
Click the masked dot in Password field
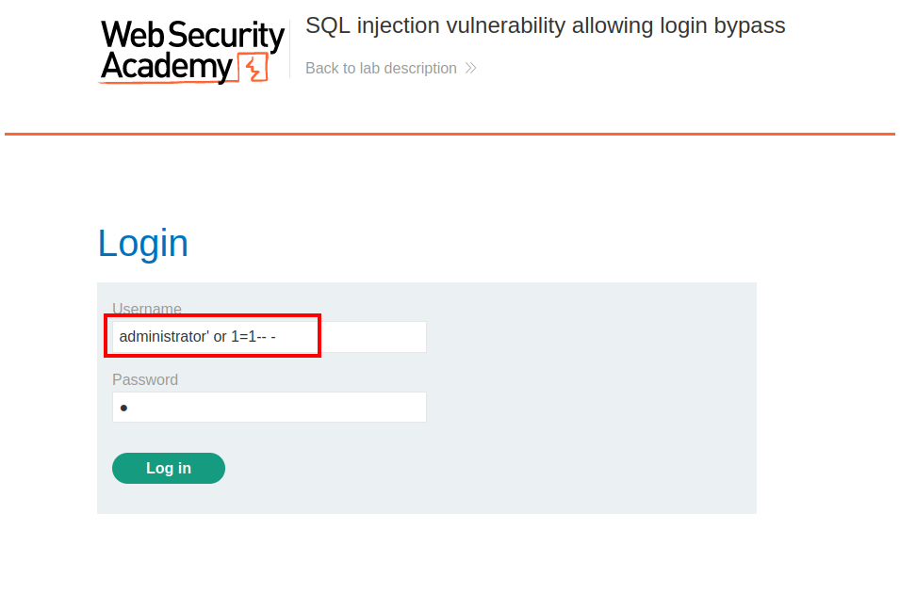[x=123, y=409]
